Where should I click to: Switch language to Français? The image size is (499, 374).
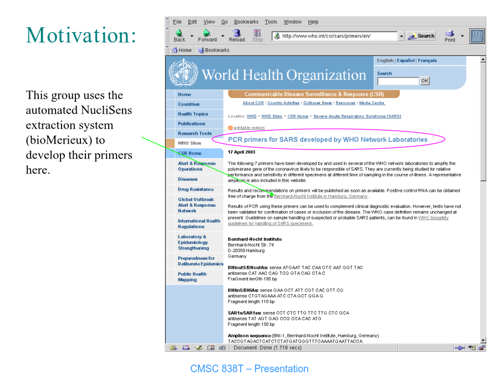click(x=427, y=60)
